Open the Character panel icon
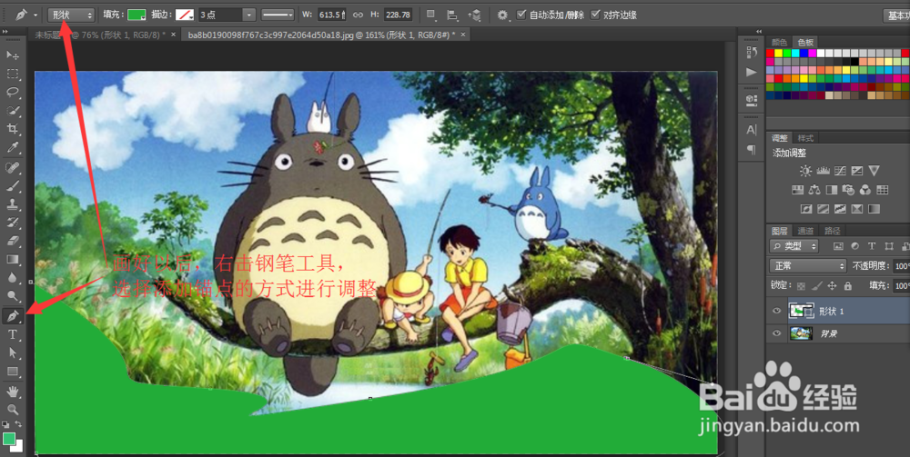 pyautogui.click(x=752, y=130)
